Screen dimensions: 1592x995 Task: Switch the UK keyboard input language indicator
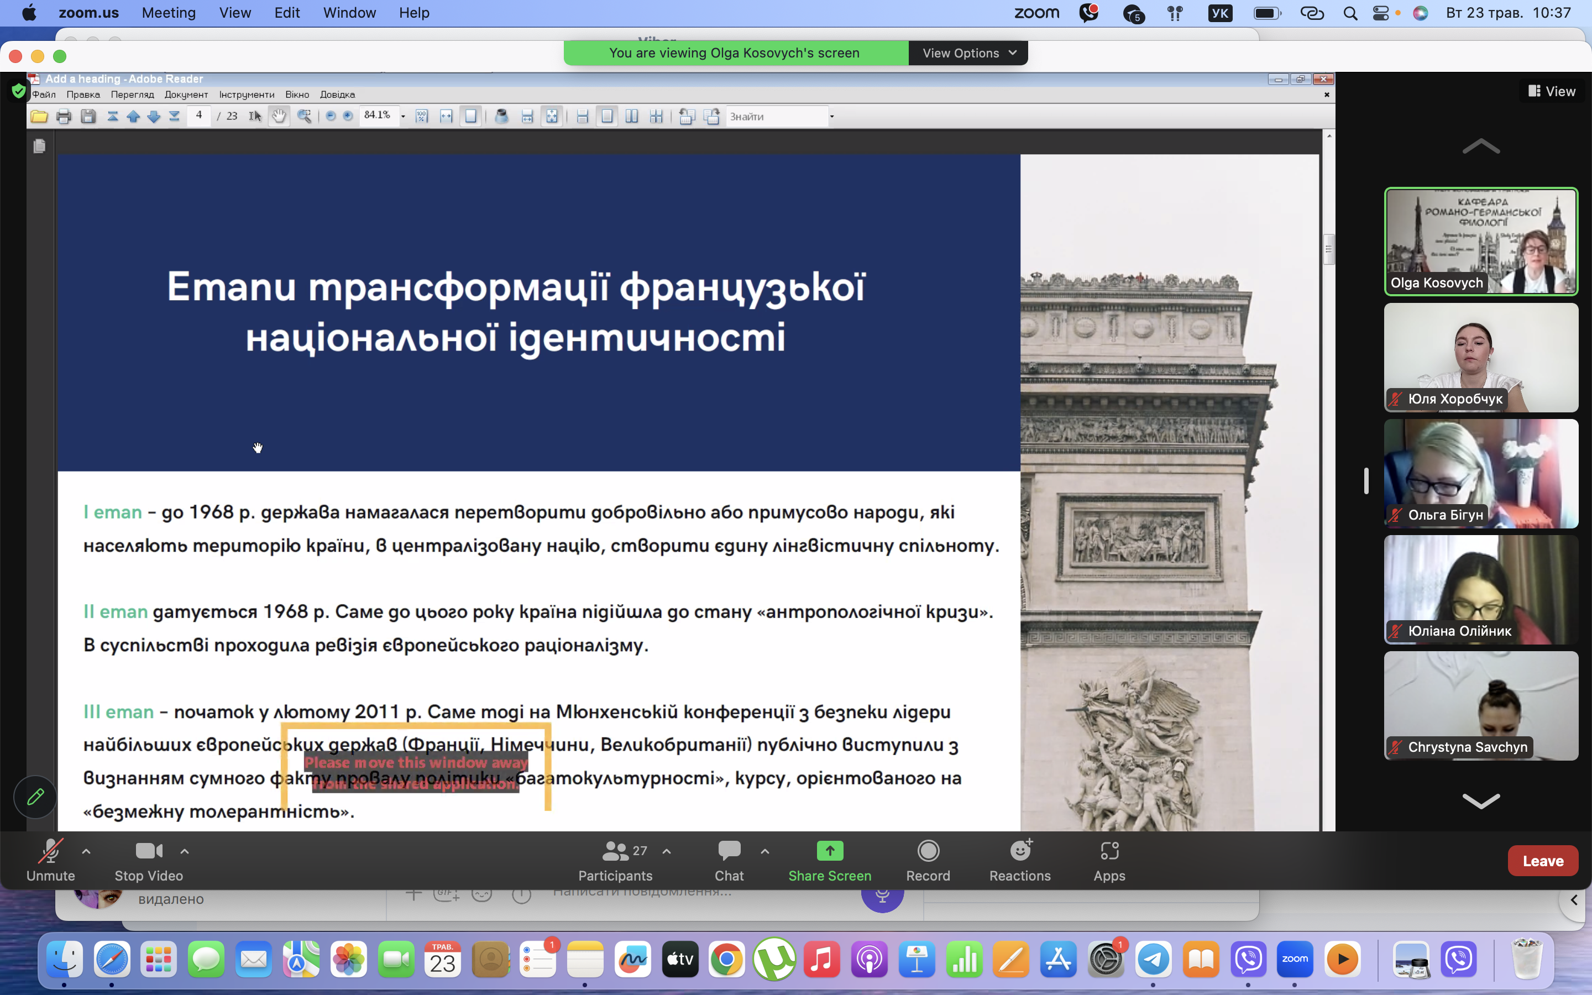(1219, 13)
